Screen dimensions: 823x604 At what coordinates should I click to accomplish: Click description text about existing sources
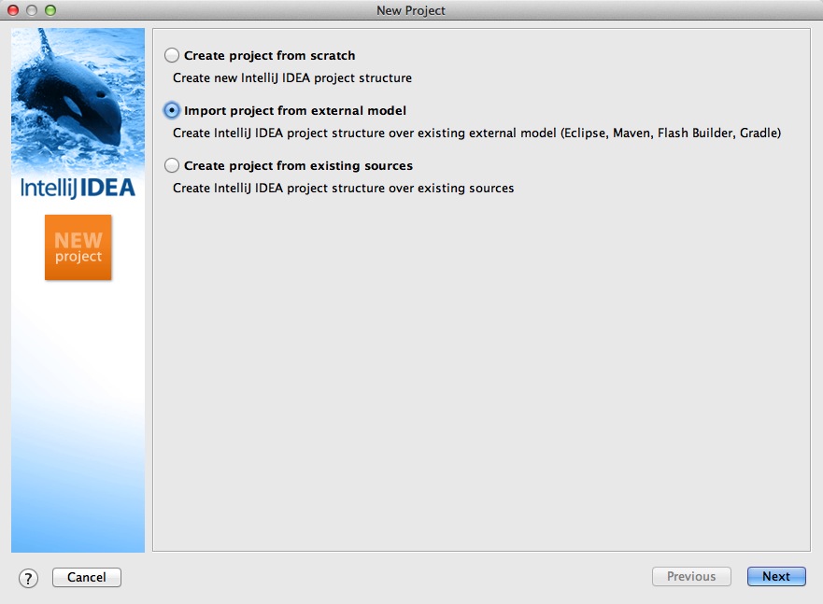click(x=343, y=189)
